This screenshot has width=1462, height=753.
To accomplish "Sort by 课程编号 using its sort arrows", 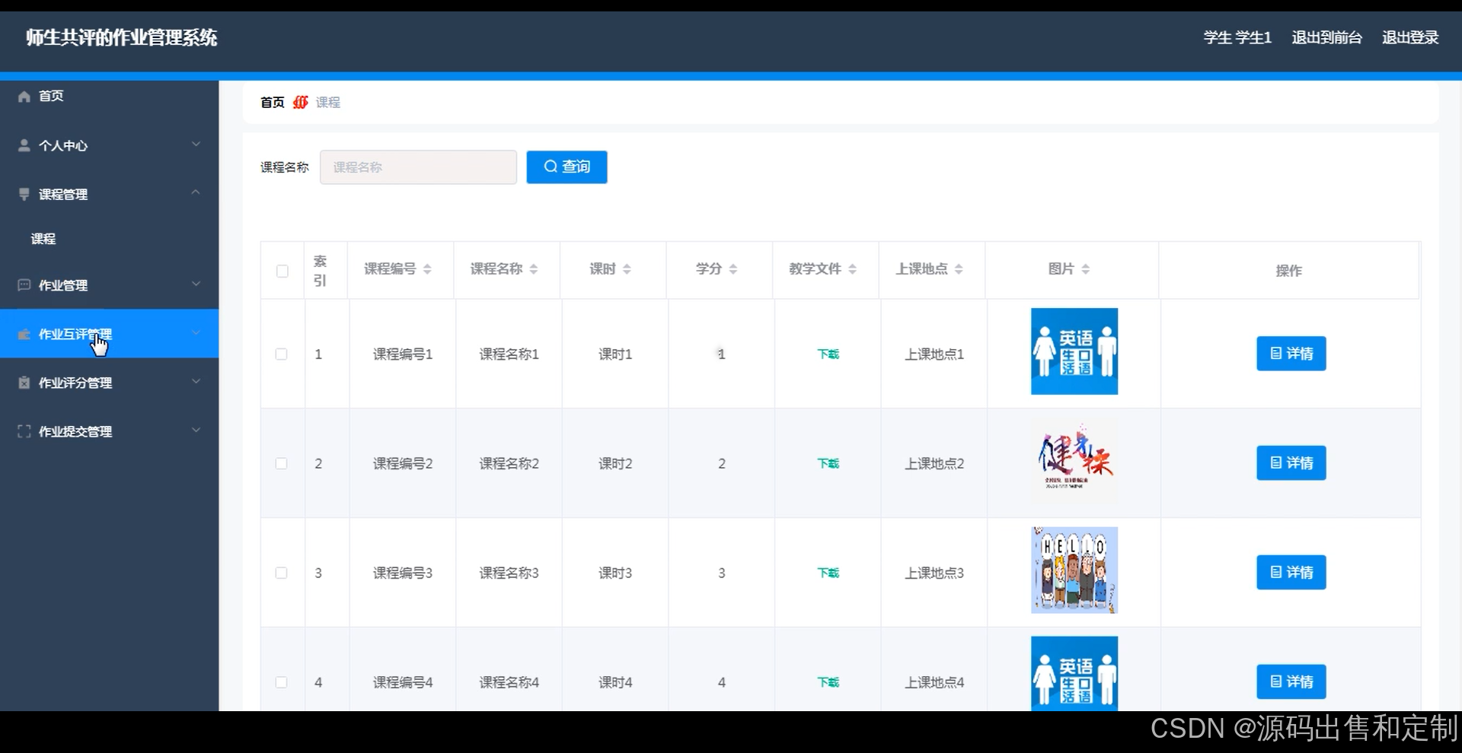I will coord(427,268).
